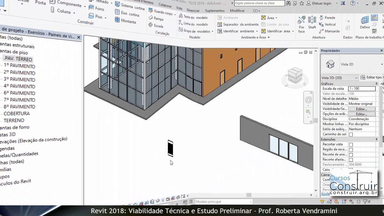384x216 pixels.
Task: Toggle the Recorte afastado checkbox
Action: click(351, 160)
